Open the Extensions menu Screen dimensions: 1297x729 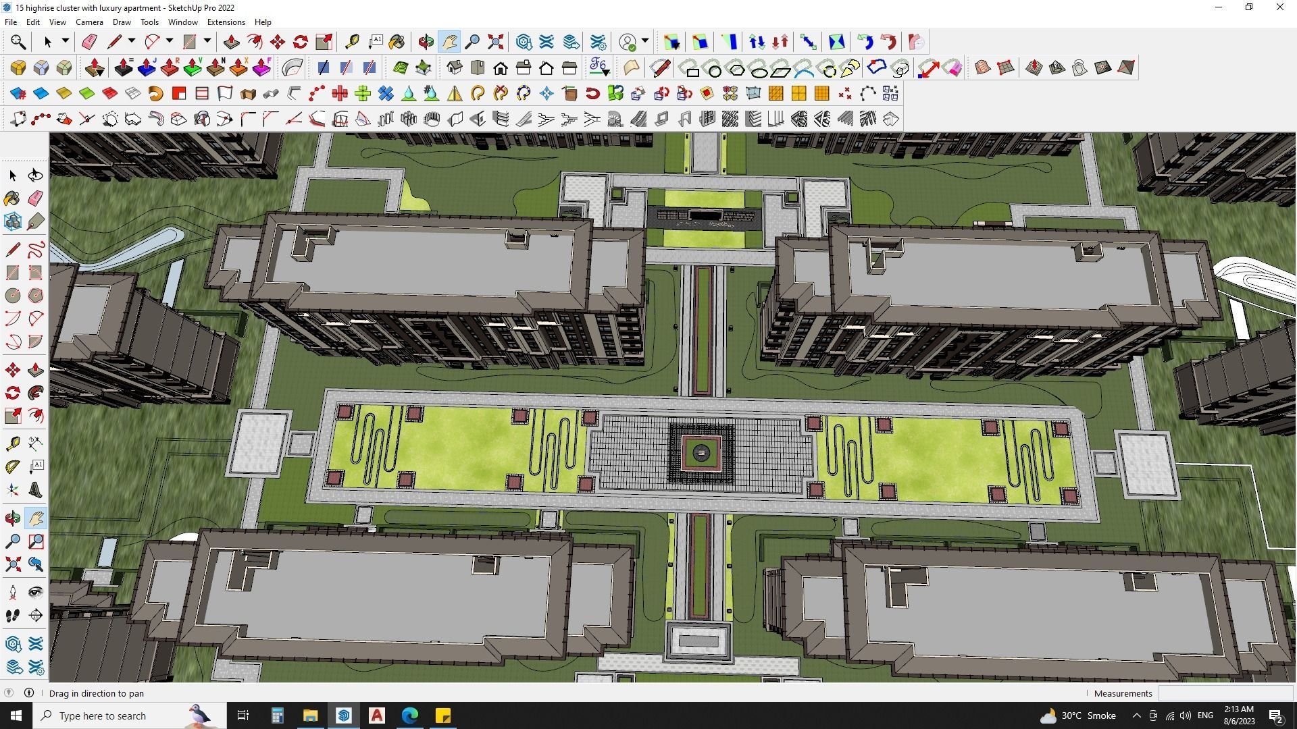pos(226,22)
